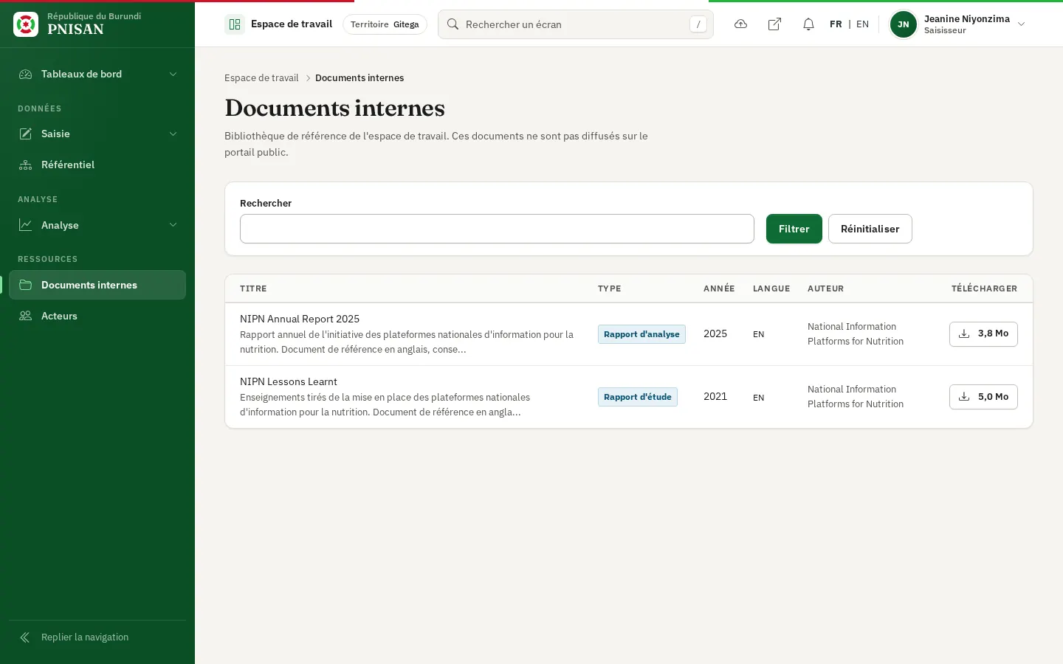Click Espace de travail breadcrumb link
The height and width of the screenshot is (664, 1063).
coord(261,78)
